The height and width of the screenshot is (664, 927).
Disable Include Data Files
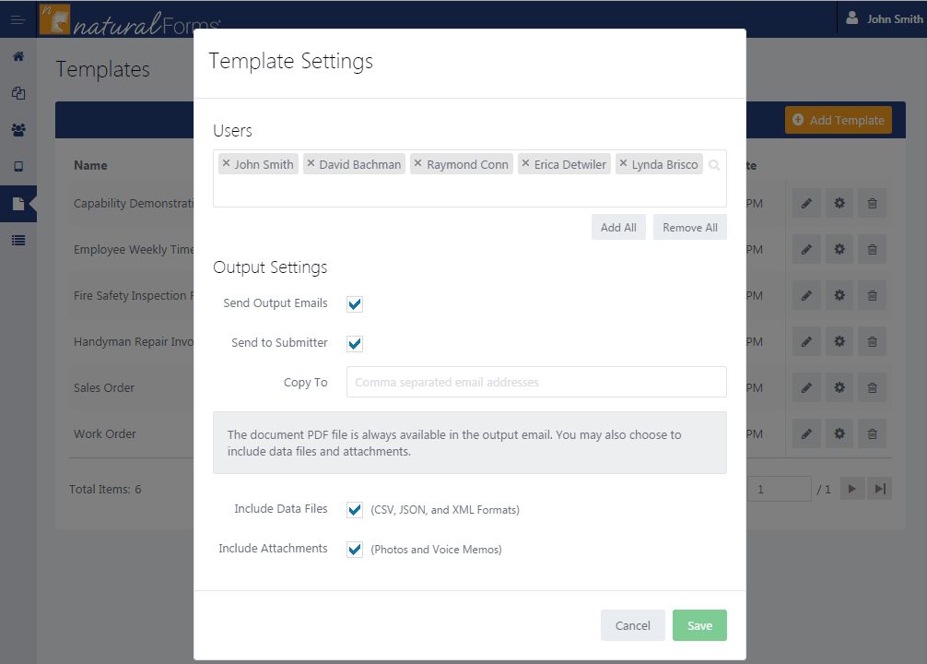tap(355, 508)
